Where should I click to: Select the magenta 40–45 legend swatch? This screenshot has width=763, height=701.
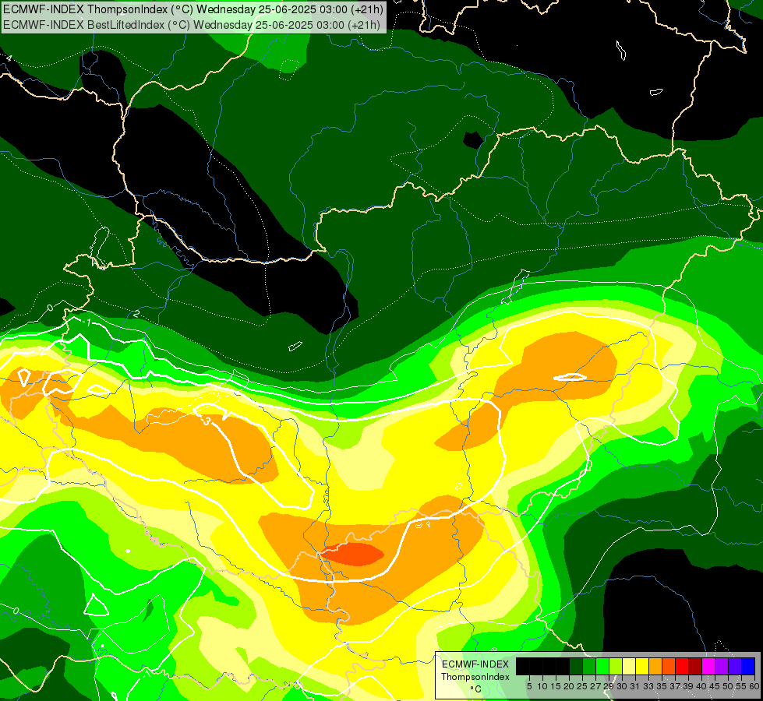click(708, 666)
